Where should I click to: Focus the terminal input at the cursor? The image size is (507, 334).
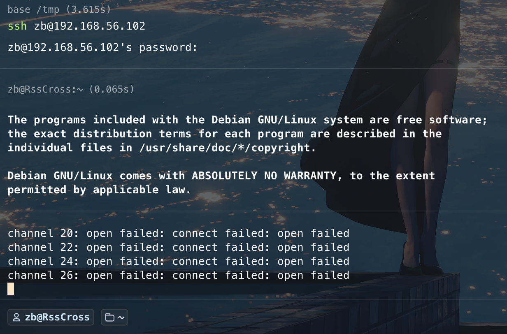(11, 289)
